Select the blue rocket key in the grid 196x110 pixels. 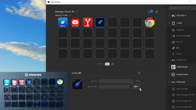[x=100, y=22]
